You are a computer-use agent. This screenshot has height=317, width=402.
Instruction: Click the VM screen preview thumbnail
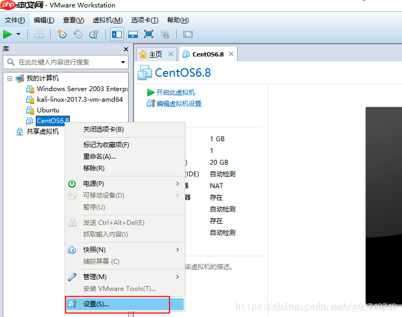pyautogui.click(x=384, y=206)
